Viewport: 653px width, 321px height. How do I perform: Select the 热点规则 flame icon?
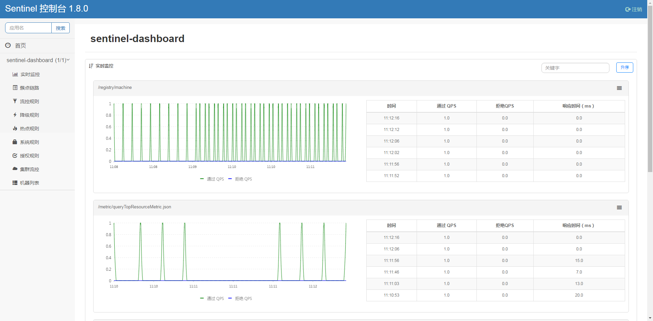(x=15, y=128)
